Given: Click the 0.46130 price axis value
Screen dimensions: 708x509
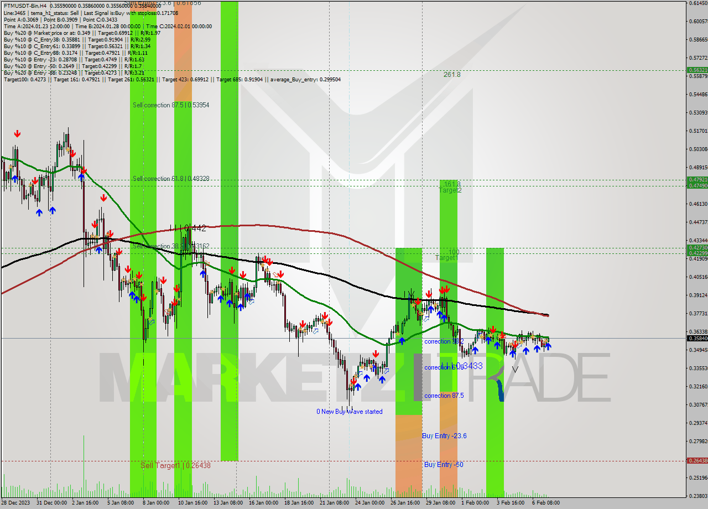Looking at the screenshot, I should pos(698,204).
